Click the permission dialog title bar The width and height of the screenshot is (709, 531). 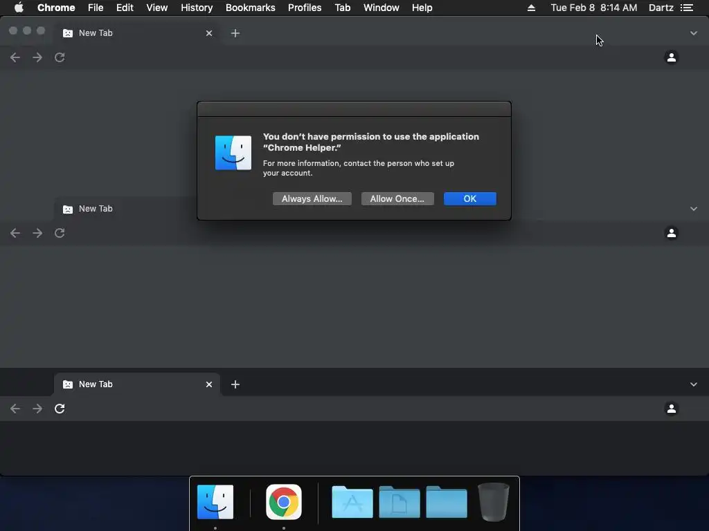(x=354, y=109)
